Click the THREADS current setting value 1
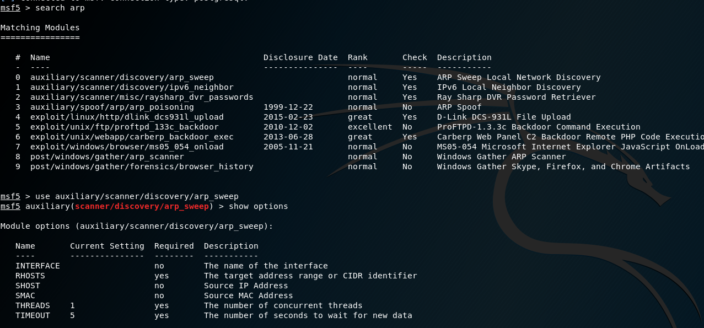The width and height of the screenshot is (704, 328). 72,305
